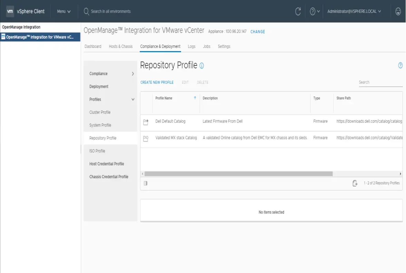Image resolution: width=406 pixels, height=273 pixels.
Task: Click Firmware type in Validated MX row
Action: pos(320,138)
